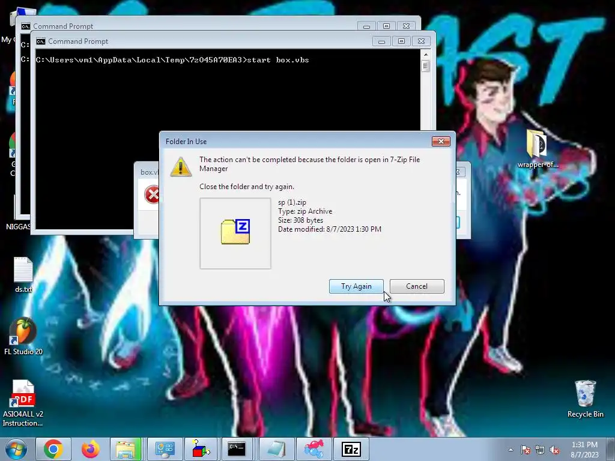Viewport: 615px width, 461px height.
Task: Switch to Command Prompt in taskbar
Action: click(x=237, y=449)
